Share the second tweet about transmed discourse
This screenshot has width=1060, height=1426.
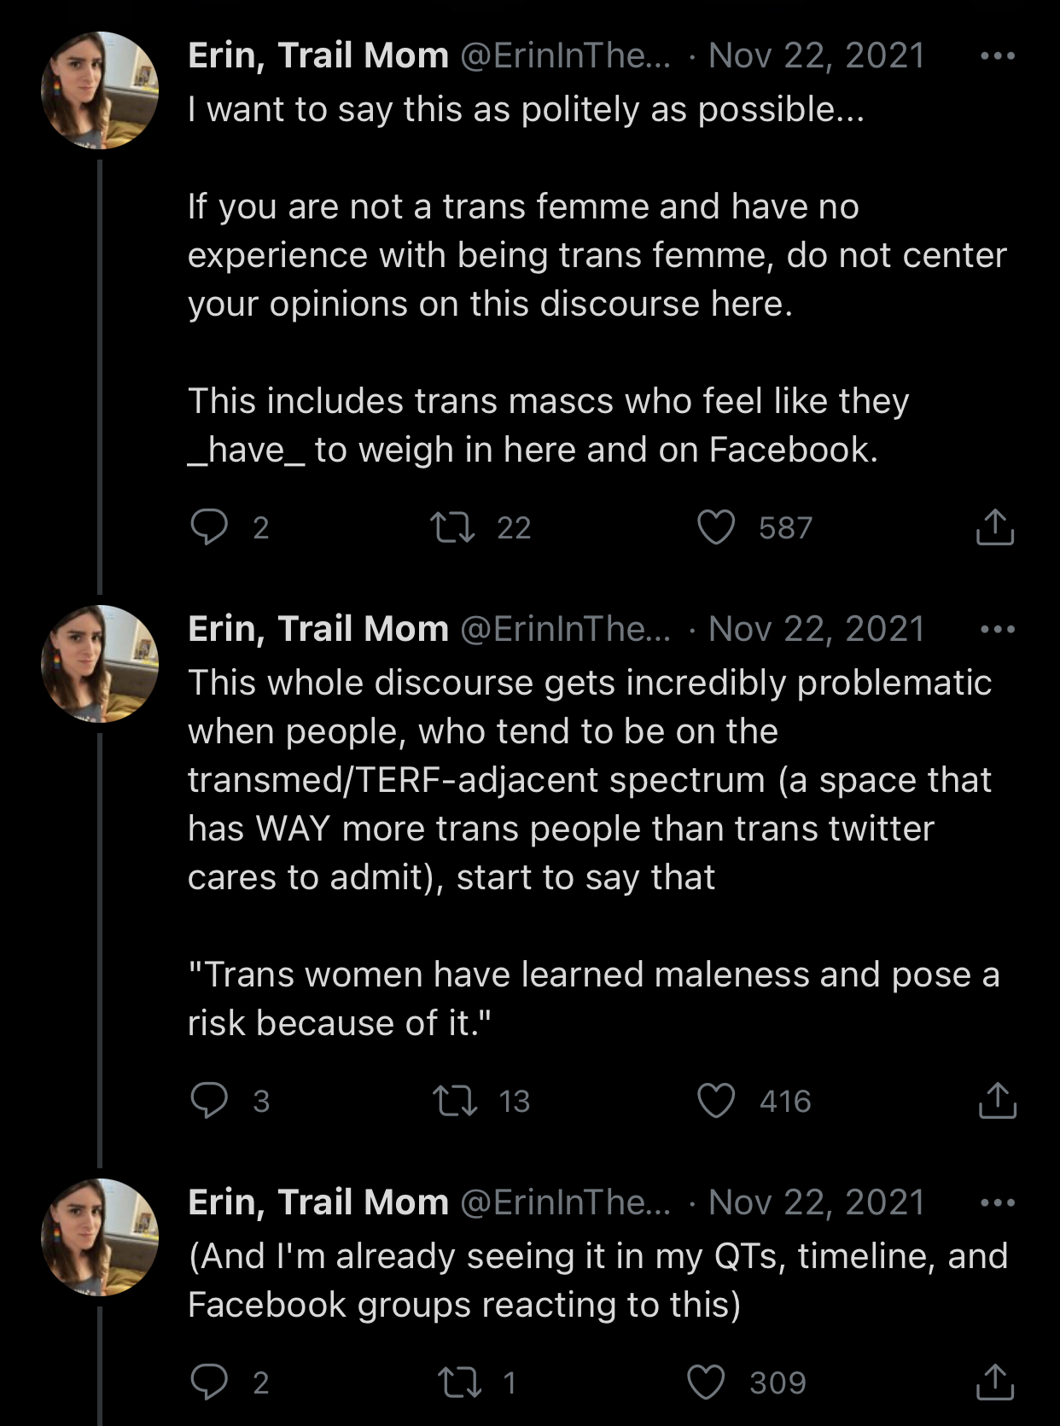[x=996, y=1100]
